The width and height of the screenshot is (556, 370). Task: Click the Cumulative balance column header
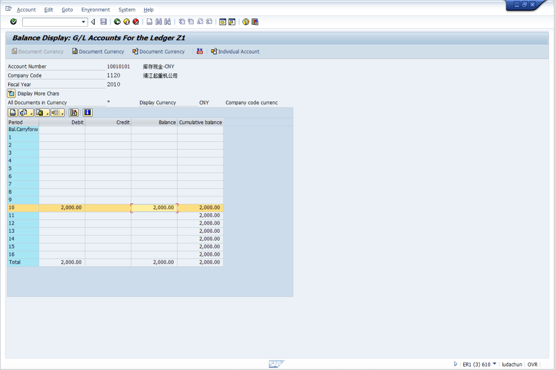click(200, 122)
